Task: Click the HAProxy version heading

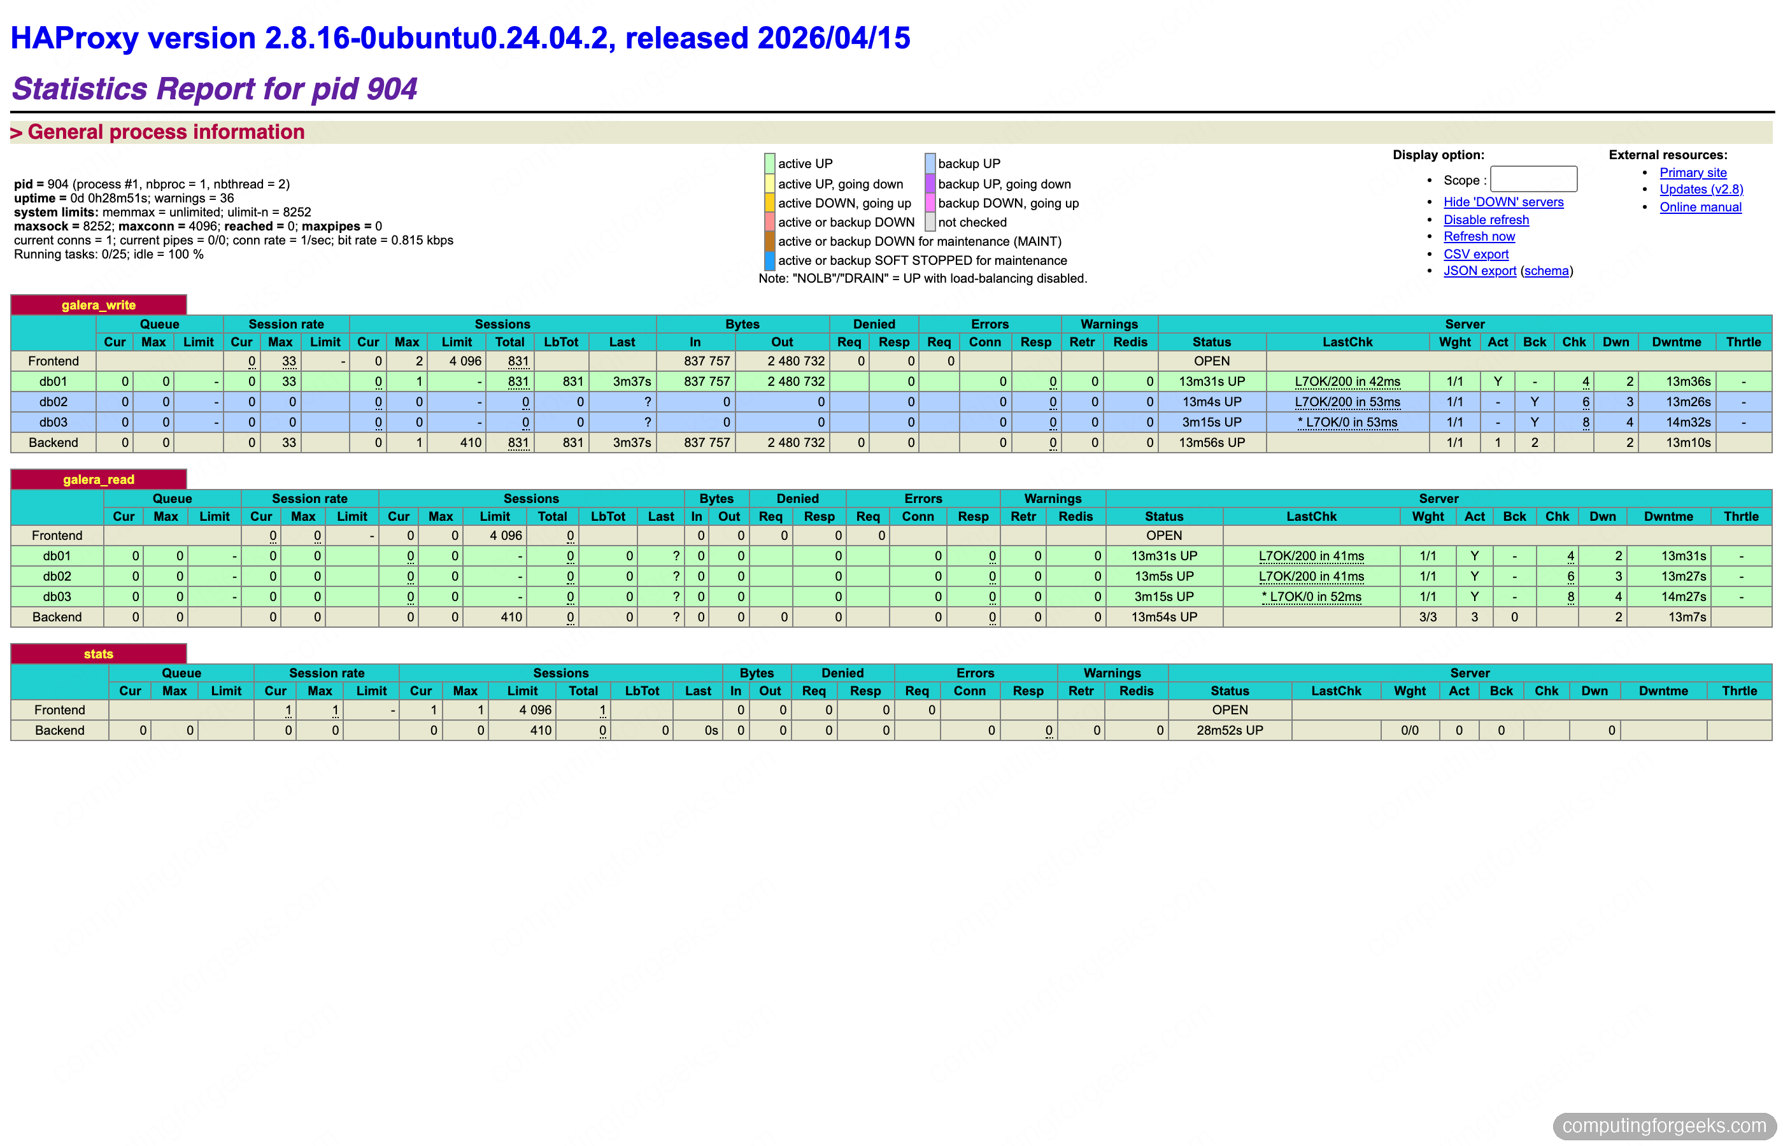Action: pos(460,38)
